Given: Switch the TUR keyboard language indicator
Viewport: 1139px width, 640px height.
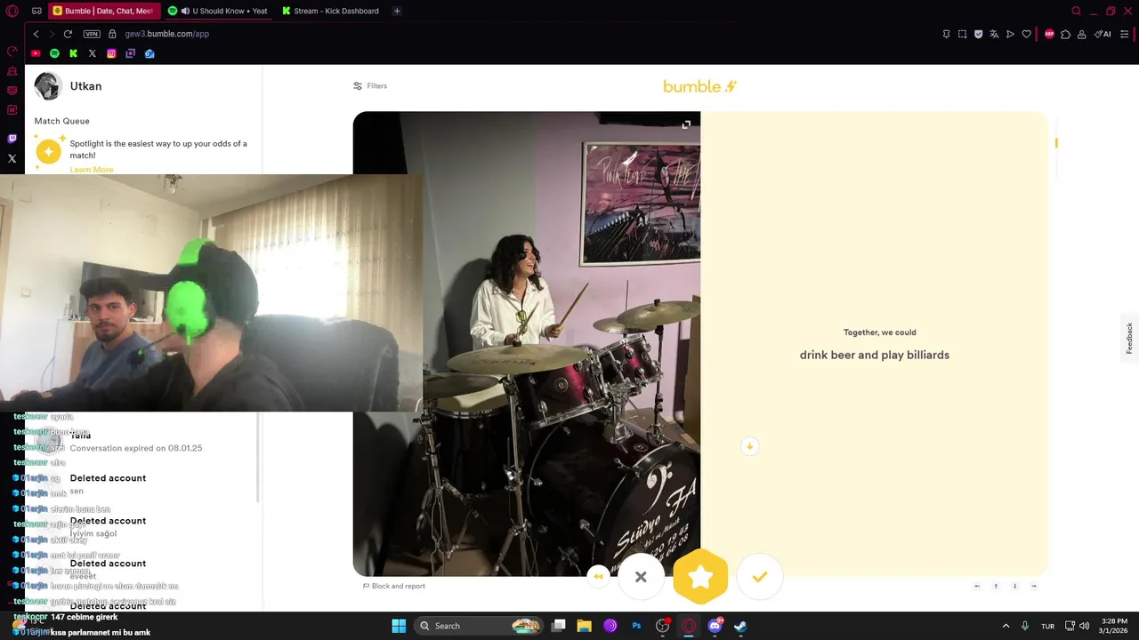Looking at the screenshot, I should (1048, 626).
